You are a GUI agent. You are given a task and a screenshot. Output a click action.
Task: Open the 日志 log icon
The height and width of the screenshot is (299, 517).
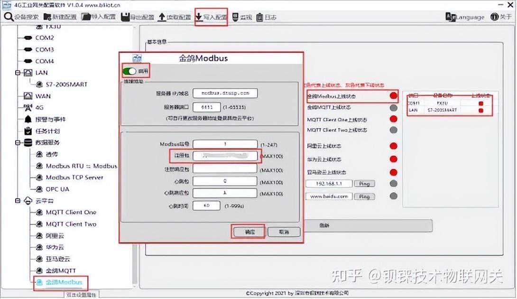click(260, 17)
